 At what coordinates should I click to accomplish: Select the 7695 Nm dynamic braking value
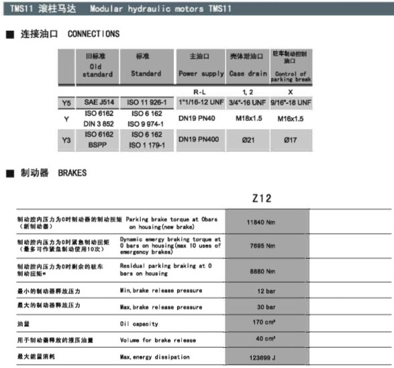pos(262,246)
